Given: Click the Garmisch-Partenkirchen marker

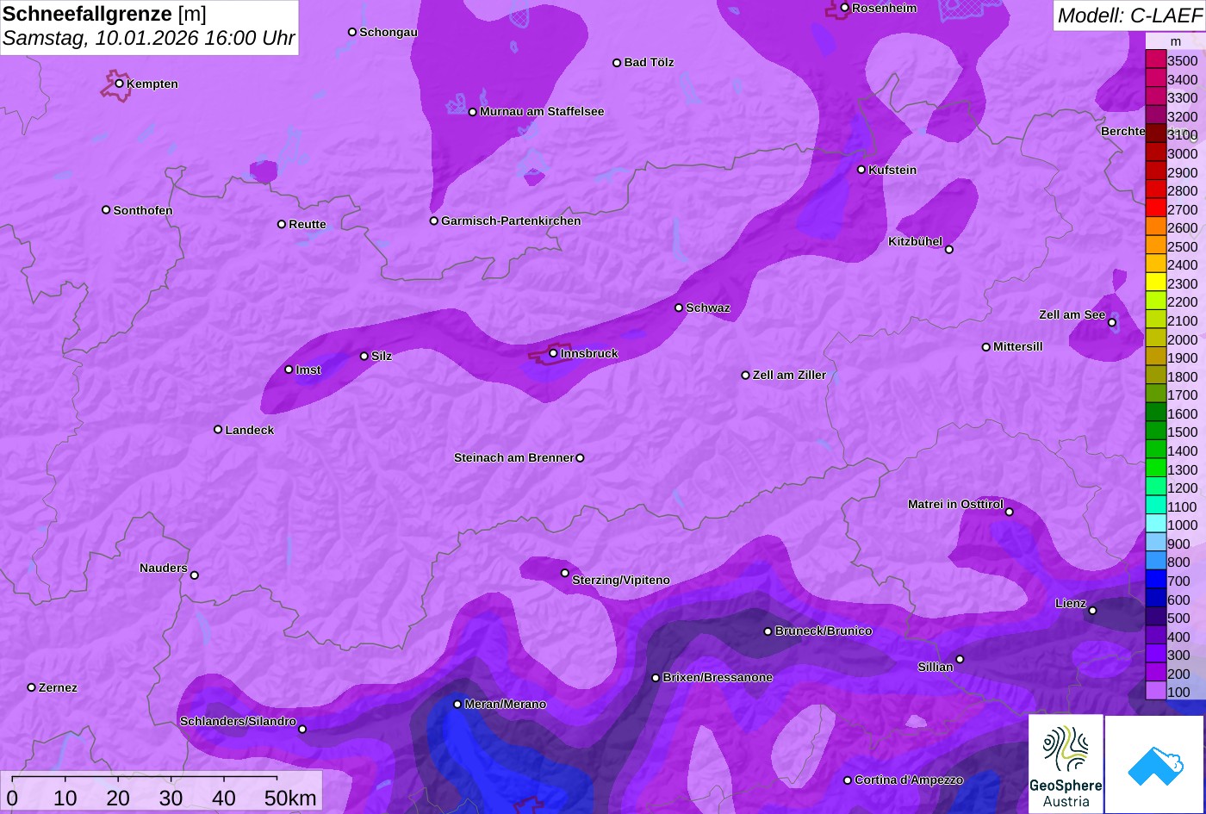Looking at the screenshot, I should click(x=434, y=221).
